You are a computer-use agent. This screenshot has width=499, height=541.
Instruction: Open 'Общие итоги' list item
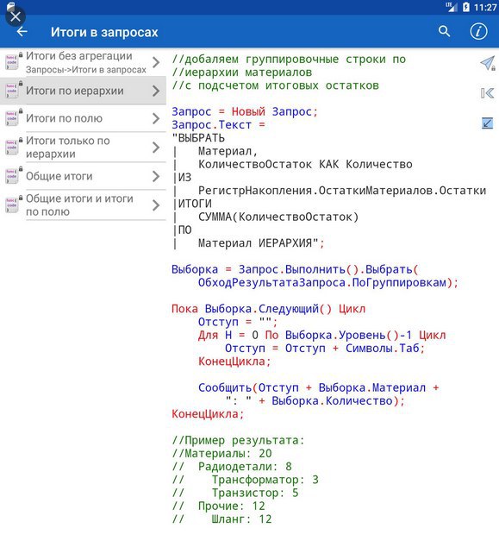83,176
